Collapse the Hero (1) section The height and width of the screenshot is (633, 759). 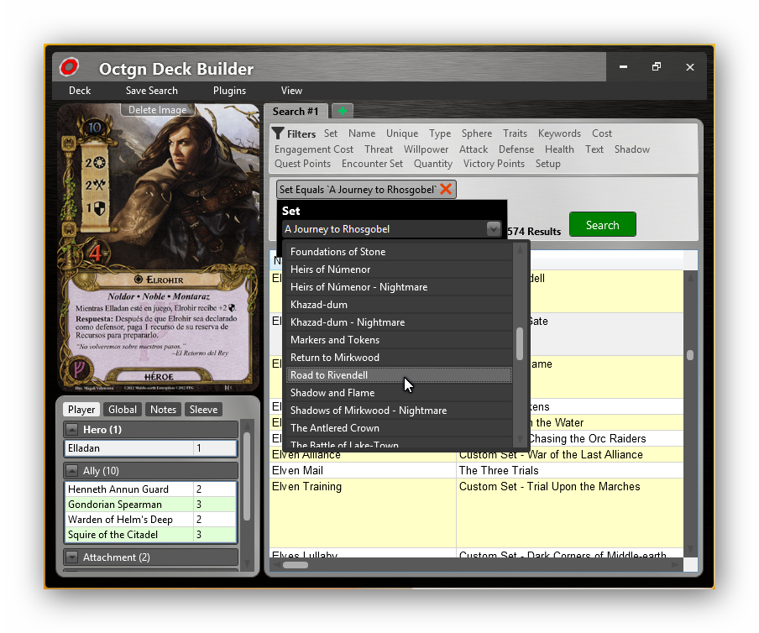71,429
